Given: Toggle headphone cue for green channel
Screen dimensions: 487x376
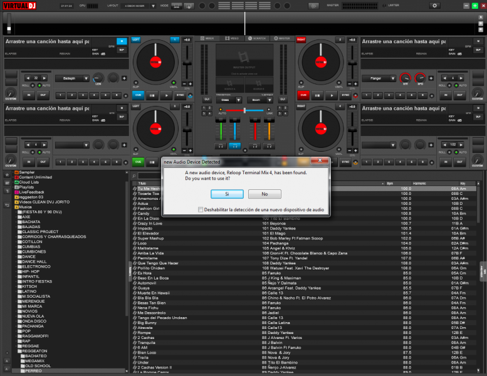Looking at the screenshot, I should tap(221, 145).
